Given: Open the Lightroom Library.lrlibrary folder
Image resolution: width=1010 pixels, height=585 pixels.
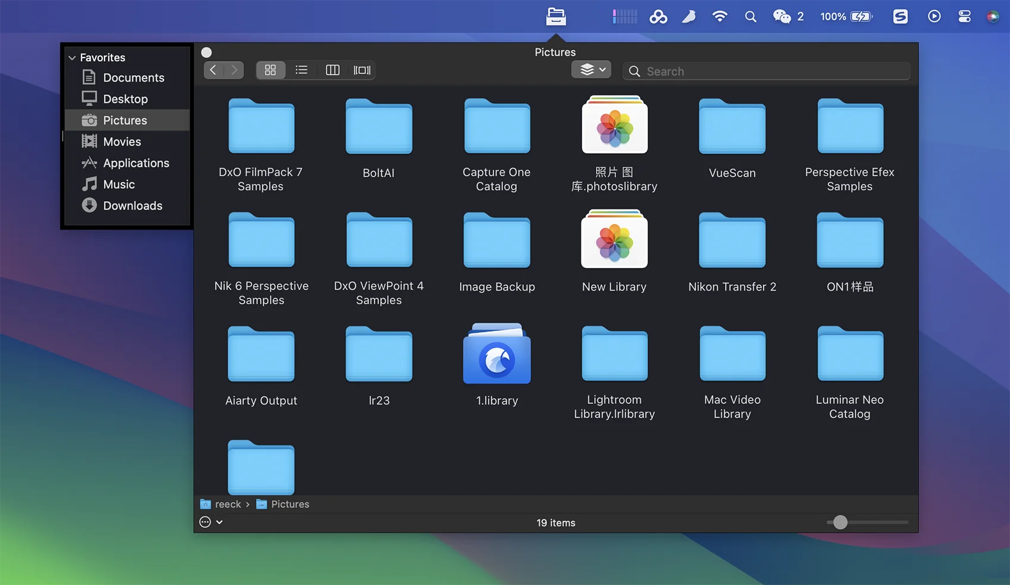Looking at the screenshot, I should (614, 354).
